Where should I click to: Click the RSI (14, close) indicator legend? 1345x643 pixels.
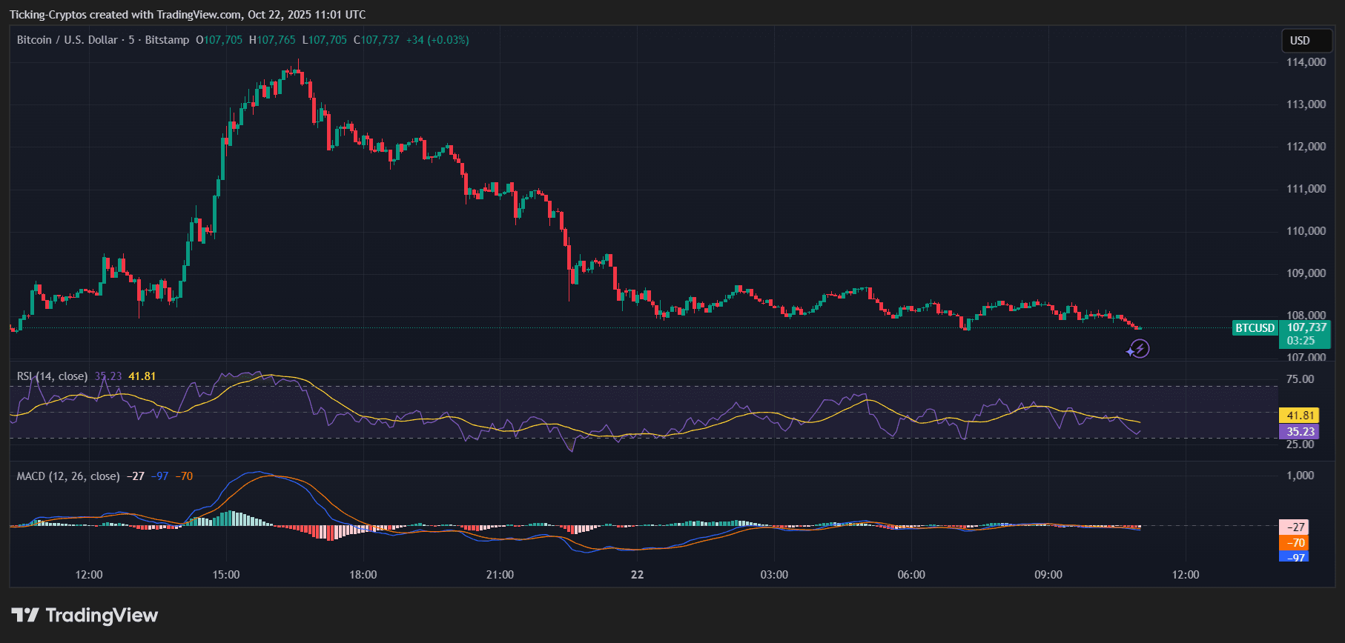coord(53,376)
